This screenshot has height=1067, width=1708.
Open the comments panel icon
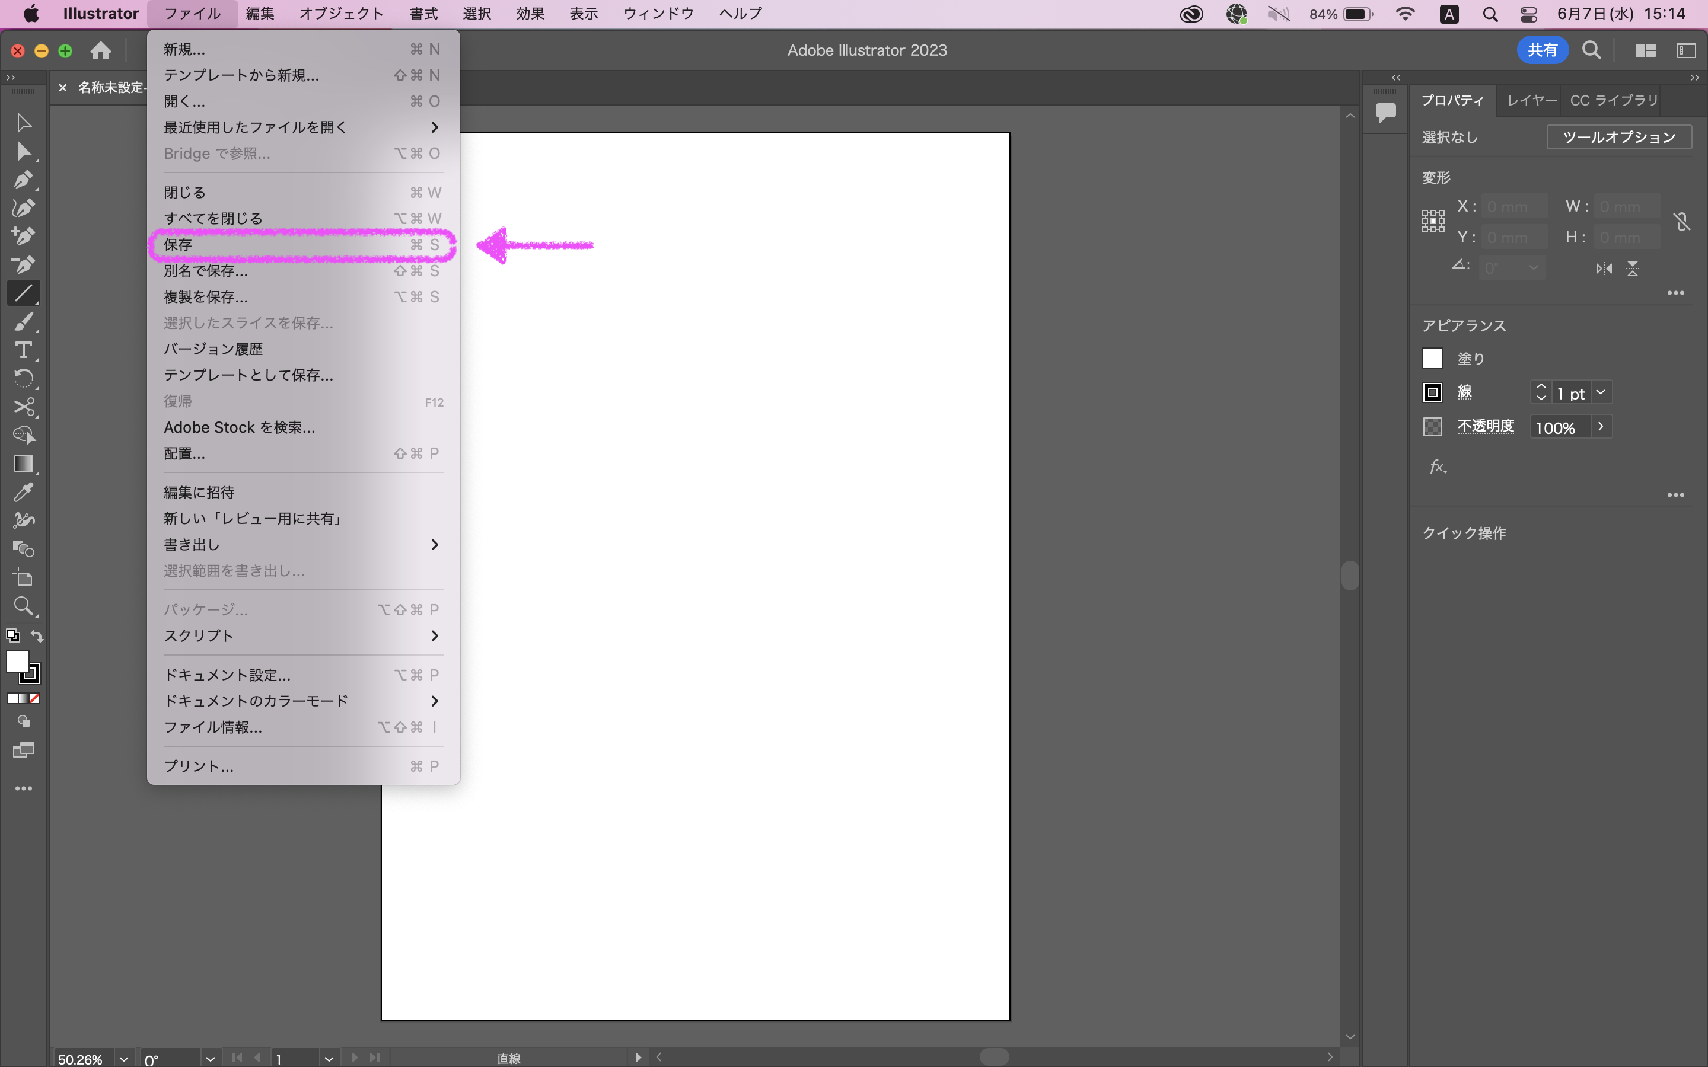click(x=1385, y=111)
